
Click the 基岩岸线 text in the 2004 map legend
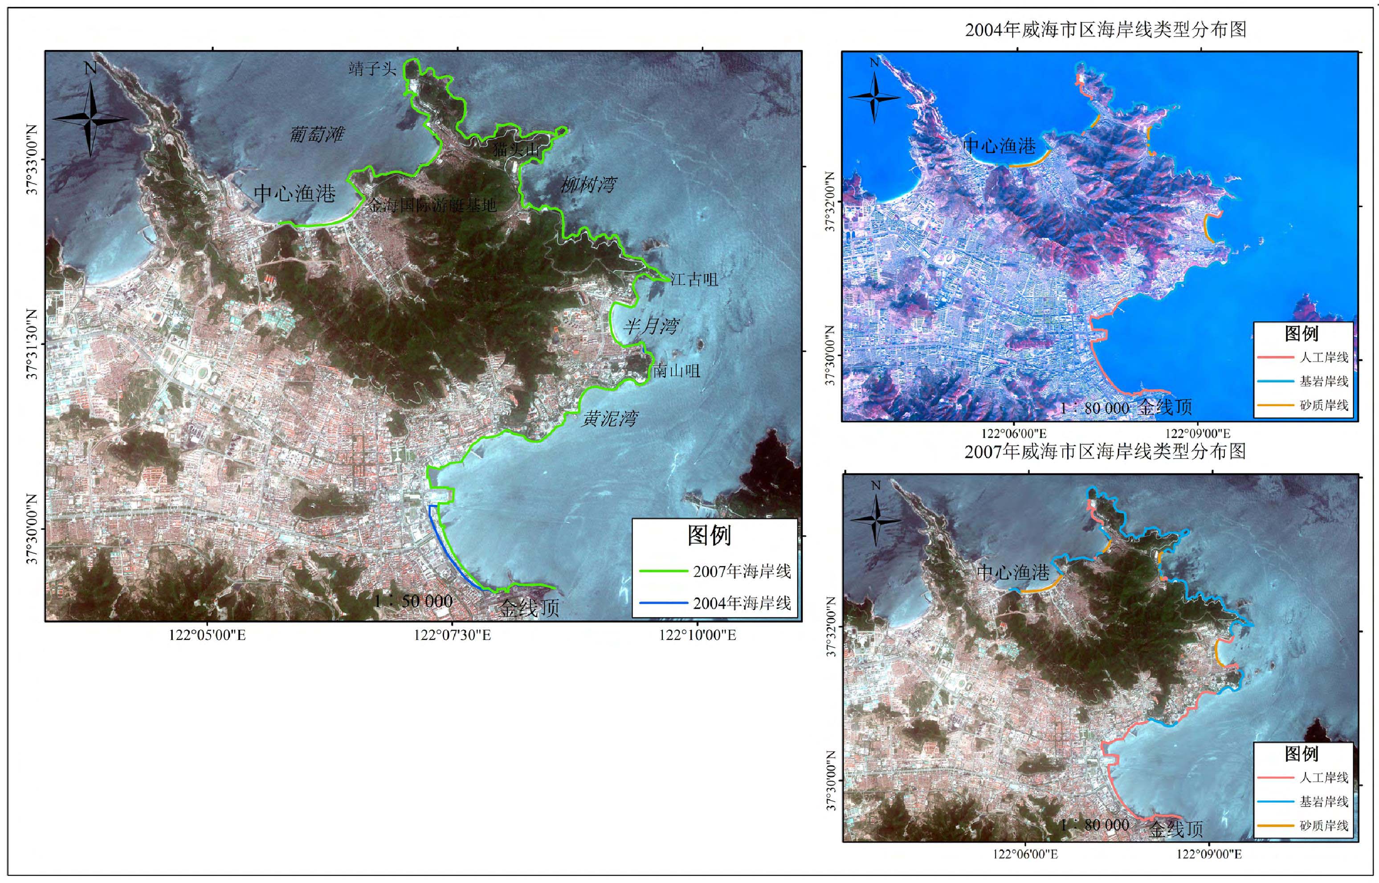coord(1324,381)
